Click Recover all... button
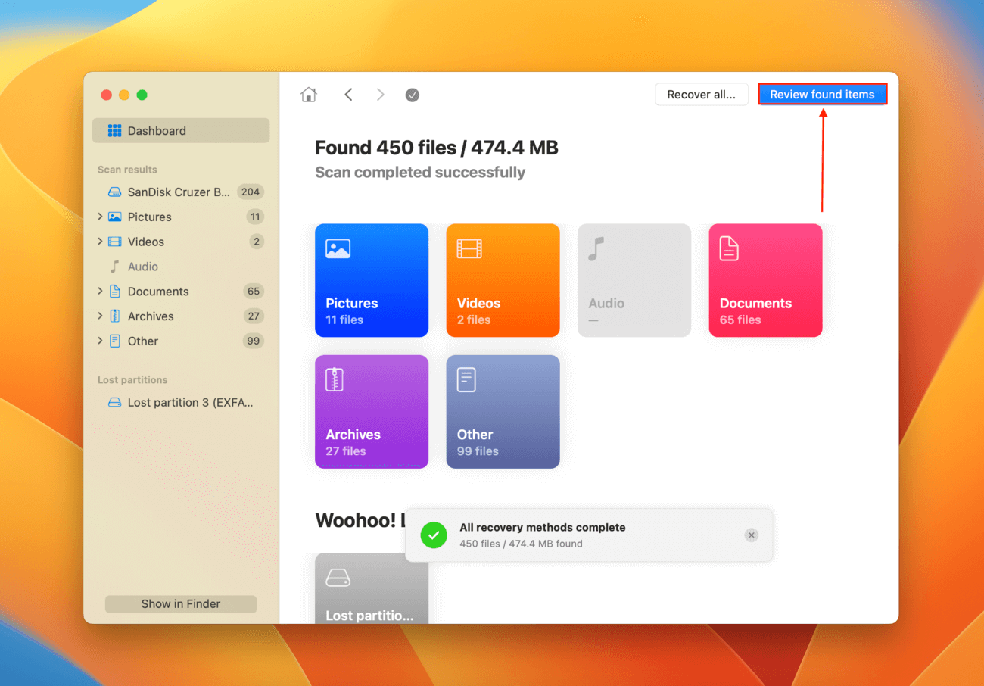The image size is (984, 686). tap(701, 95)
